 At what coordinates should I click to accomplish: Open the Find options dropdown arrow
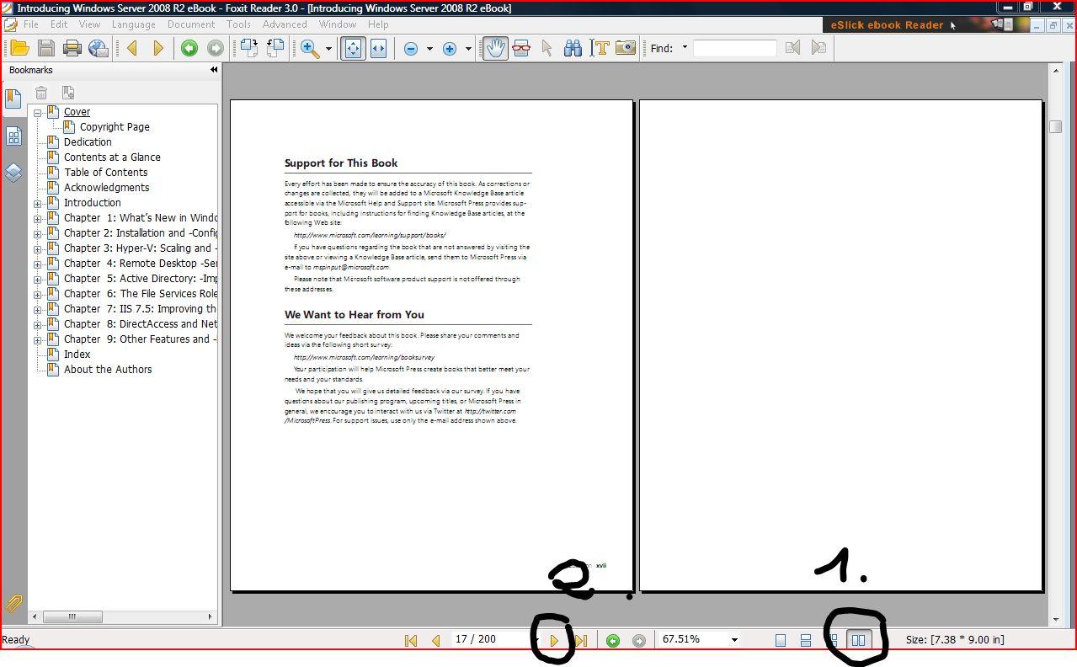pyautogui.click(x=685, y=47)
